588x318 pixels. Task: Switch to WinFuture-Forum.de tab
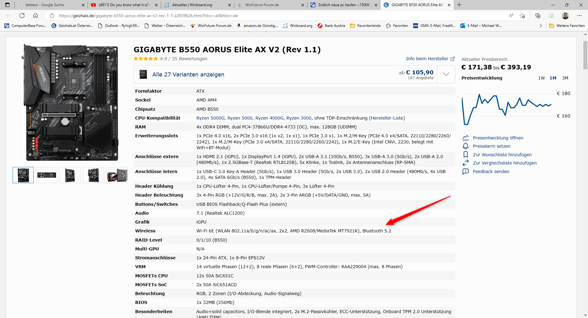(x=270, y=5)
